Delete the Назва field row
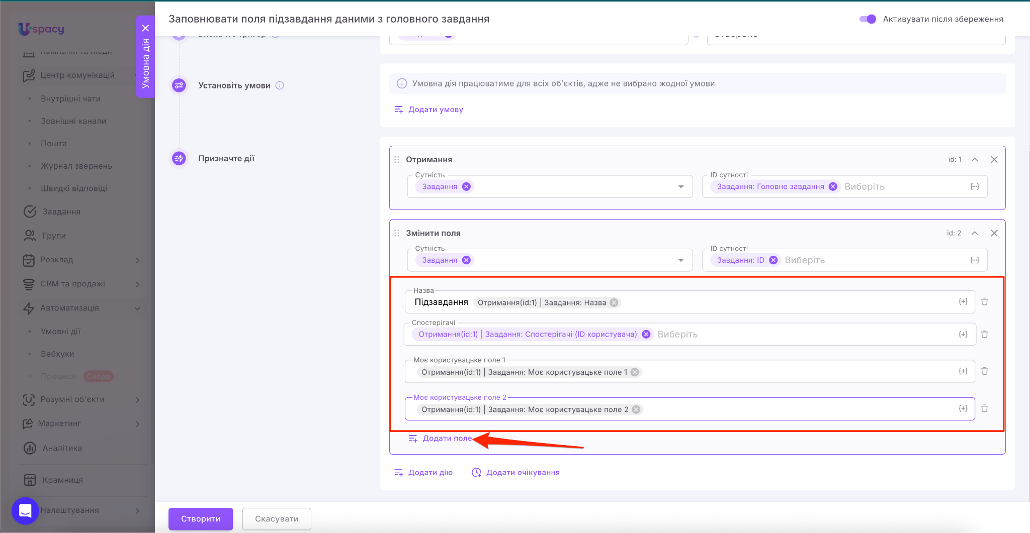Viewport: 1030px width, 533px height. click(984, 302)
